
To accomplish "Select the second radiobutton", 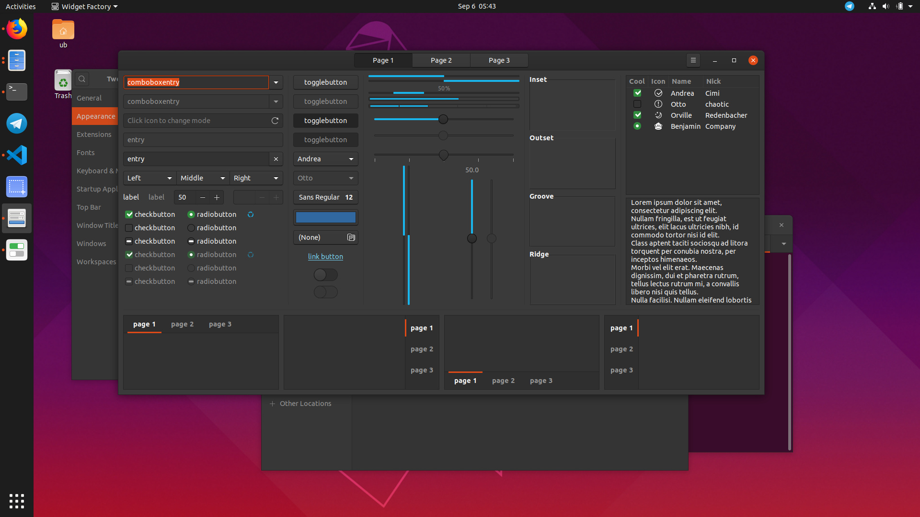I will pyautogui.click(x=191, y=228).
